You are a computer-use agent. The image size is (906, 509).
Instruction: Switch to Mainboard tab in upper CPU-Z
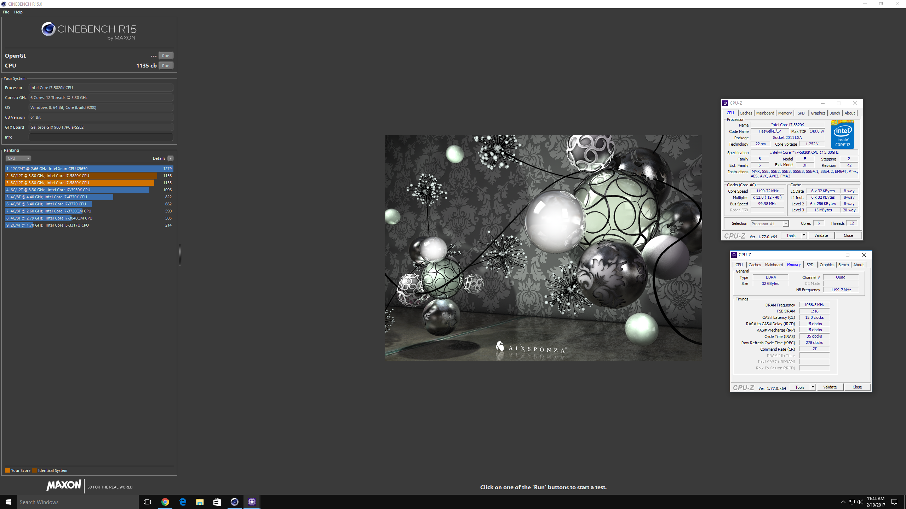tap(765, 113)
